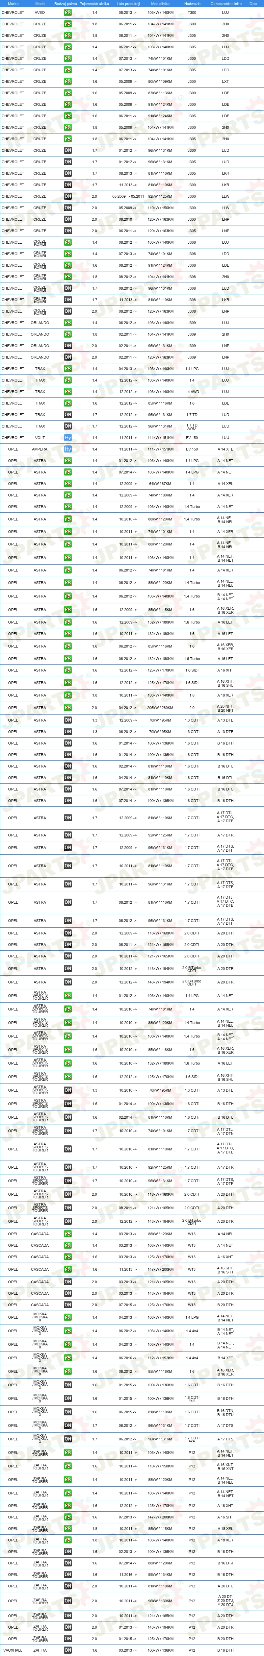Click the 112kW / 152KM power cell
Screen dimensions: 264x1656
[160, 1358]
